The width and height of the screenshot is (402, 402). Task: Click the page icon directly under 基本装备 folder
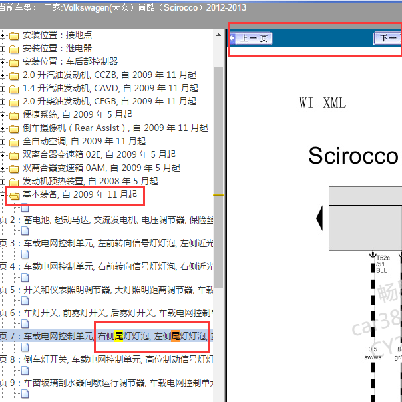click(x=25, y=208)
